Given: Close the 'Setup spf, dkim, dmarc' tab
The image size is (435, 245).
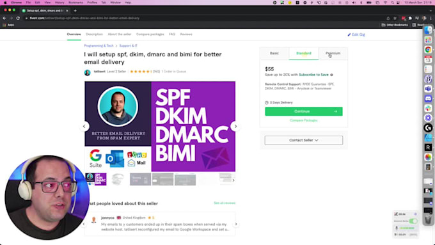Looking at the screenshot, I should pos(67,10).
